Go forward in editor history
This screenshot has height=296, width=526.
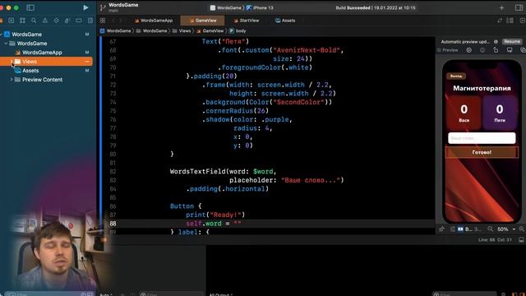tap(121, 21)
